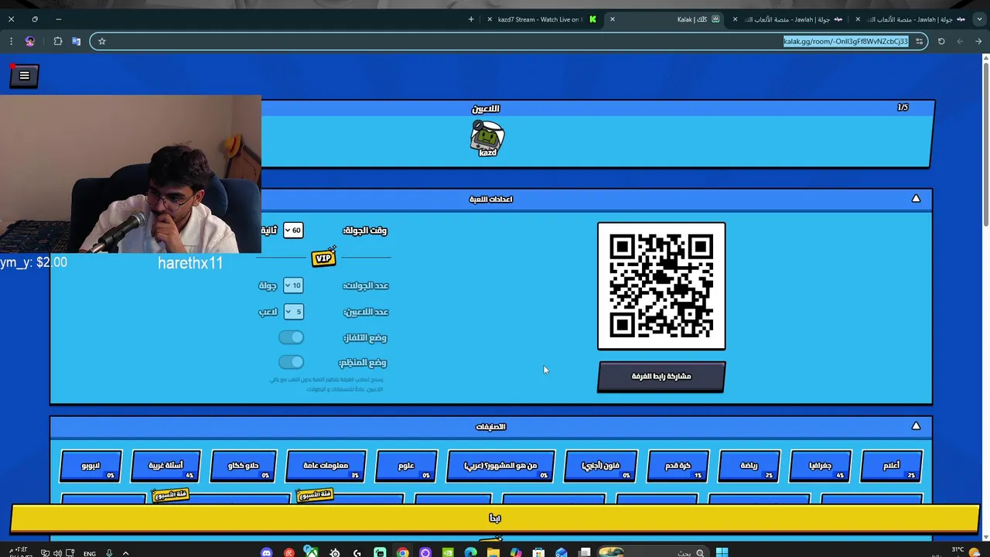Open NVIDIA app from the taskbar
Image resolution: width=990 pixels, height=557 pixels.
click(448, 552)
